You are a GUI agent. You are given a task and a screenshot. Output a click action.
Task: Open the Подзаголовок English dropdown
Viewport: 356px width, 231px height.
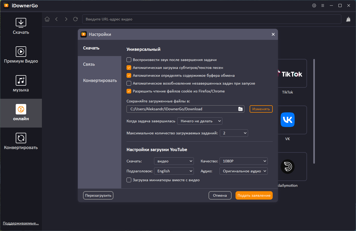pyautogui.click(x=174, y=171)
